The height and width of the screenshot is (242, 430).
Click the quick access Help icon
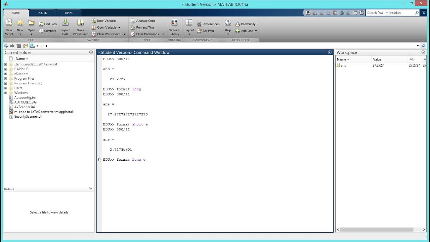[x=362, y=13]
